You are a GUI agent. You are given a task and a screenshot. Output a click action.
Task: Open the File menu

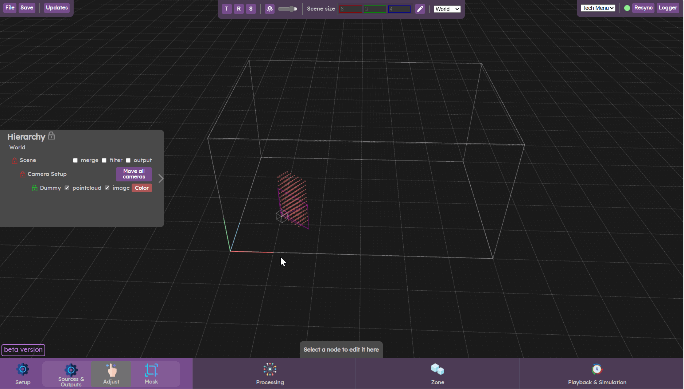[x=10, y=8]
